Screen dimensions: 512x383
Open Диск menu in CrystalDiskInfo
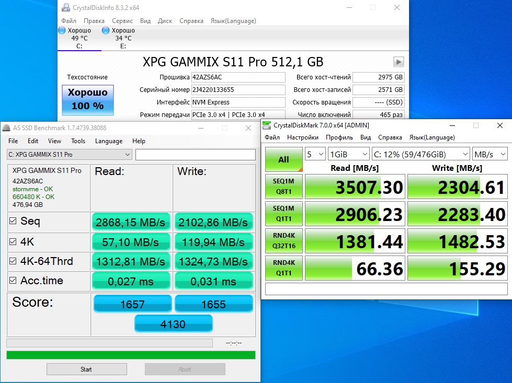click(165, 21)
